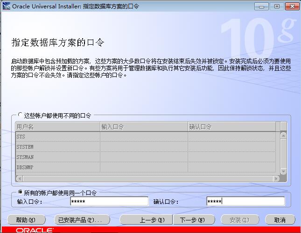Select radio for same password for all accounts
Image resolution: width=301 pixels, height=233 pixels.
pos(20,192)
